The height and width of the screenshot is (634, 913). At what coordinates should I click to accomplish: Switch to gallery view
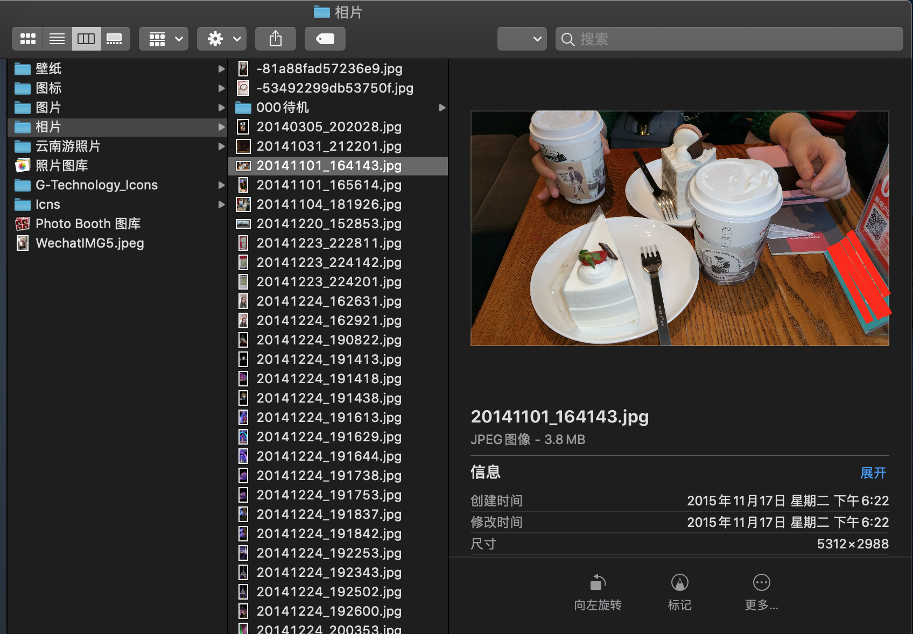click(x=115, y=39)
